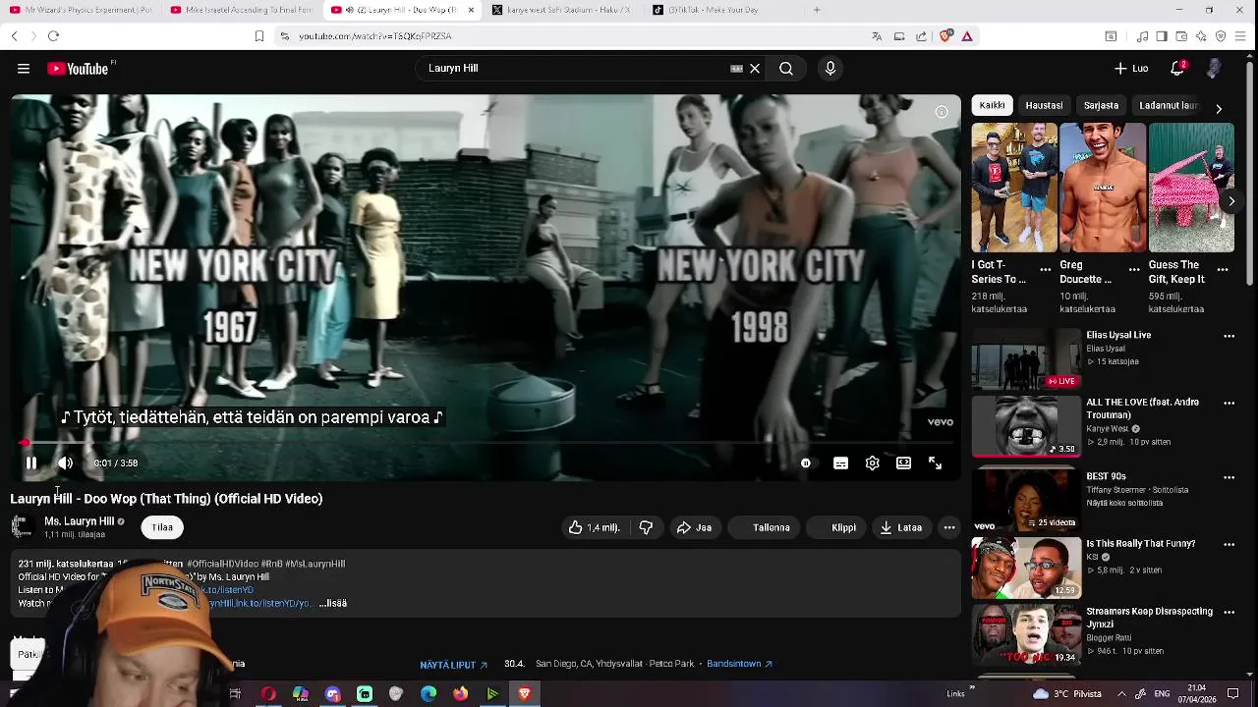1258x707 pixels.
Task: Open the Bandsintown link
Action: click(x=739, y=664)
